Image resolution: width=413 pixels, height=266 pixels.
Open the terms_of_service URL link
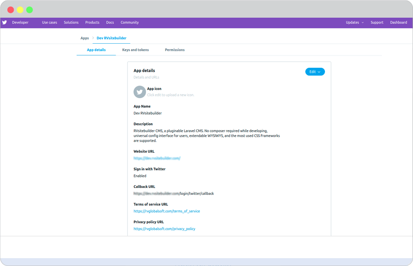pos(167,211)
